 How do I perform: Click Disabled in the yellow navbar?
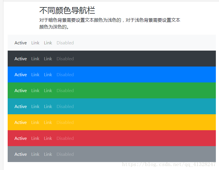click(65, 123)
